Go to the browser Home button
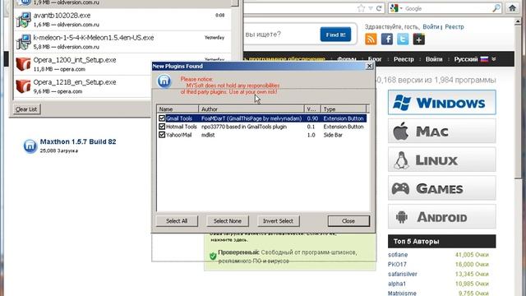The image size is (526, 296). point(512,8)
